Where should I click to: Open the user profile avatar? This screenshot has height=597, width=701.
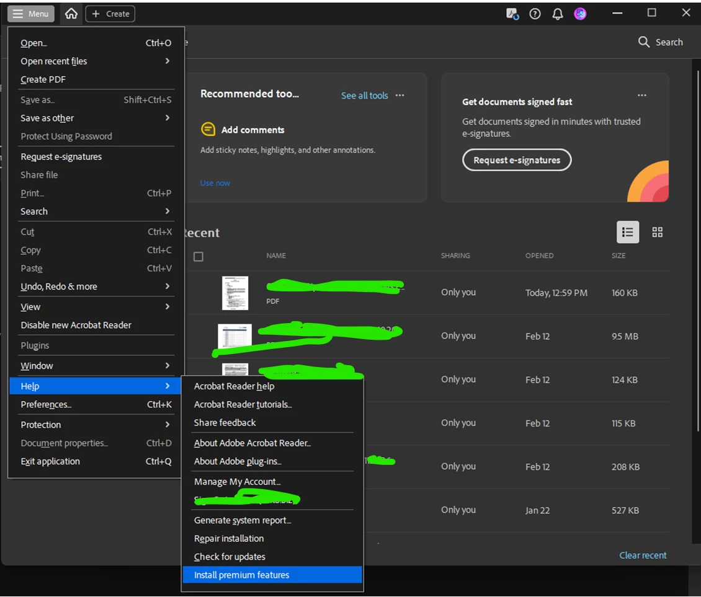tap(580, 14)
